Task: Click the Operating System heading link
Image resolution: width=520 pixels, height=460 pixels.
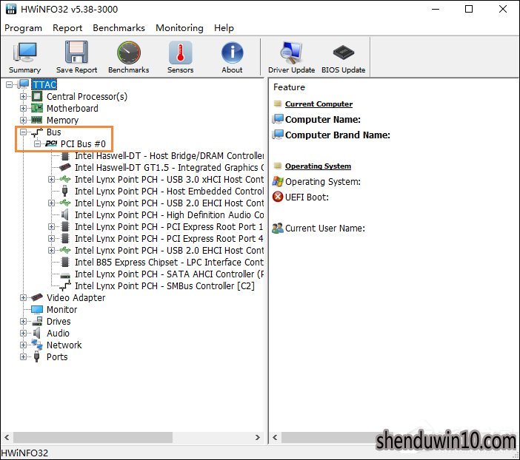Action: [x=318, y=166]
